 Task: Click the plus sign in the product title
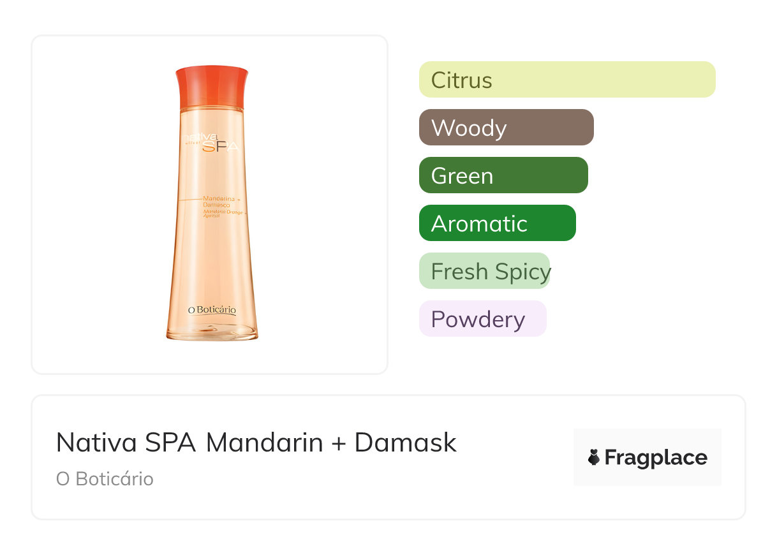tap(338, 443)
